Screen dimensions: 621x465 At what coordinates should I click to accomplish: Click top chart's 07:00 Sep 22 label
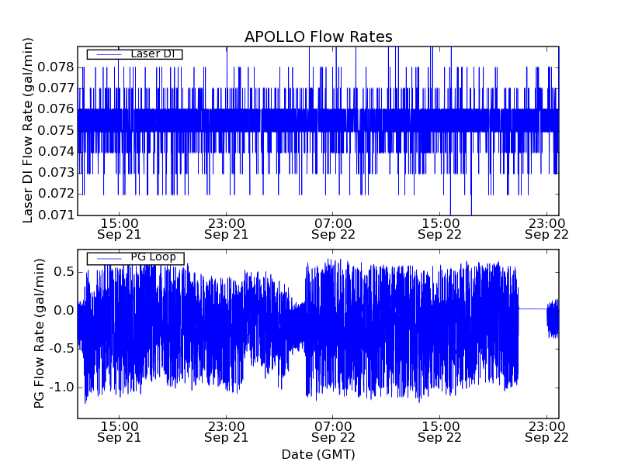333,229
